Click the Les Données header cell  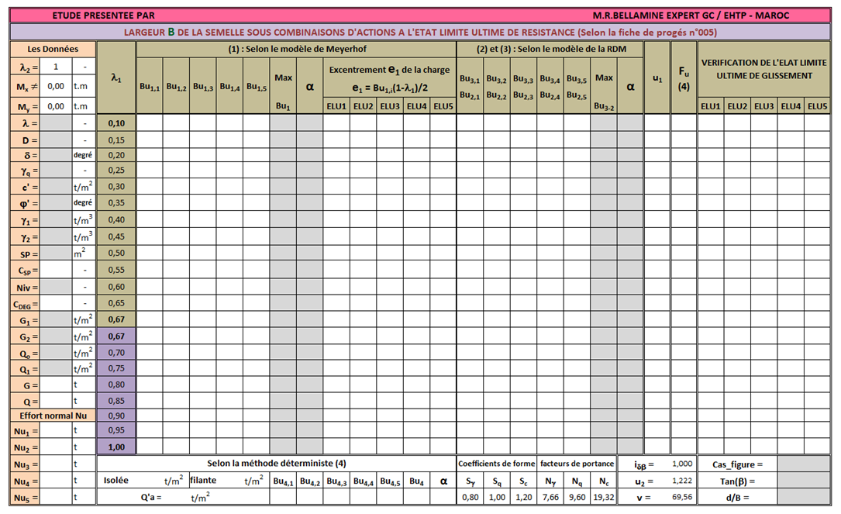point(53,49)
